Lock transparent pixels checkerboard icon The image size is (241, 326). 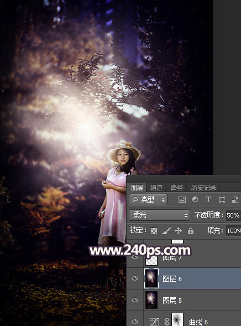[x=154, y=231]
